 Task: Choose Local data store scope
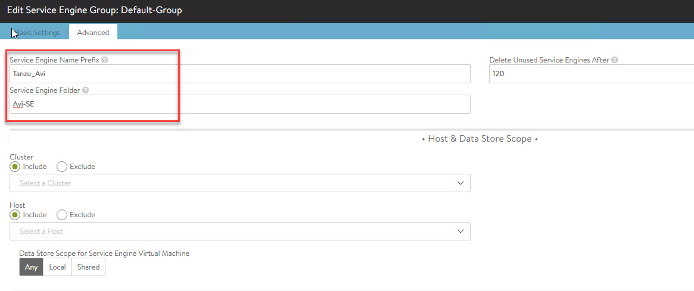57,267
